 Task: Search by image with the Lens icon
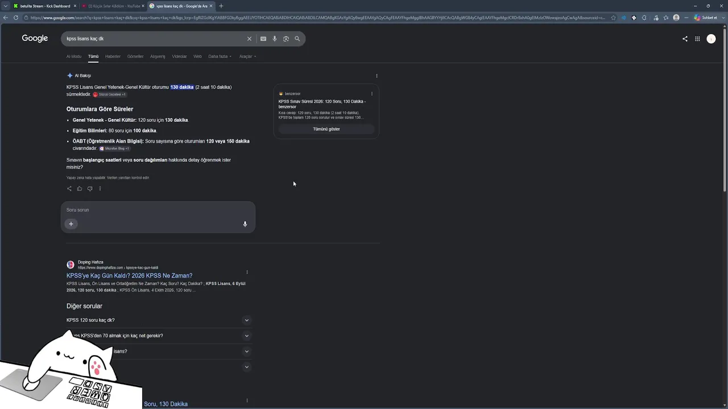point(286,39)
